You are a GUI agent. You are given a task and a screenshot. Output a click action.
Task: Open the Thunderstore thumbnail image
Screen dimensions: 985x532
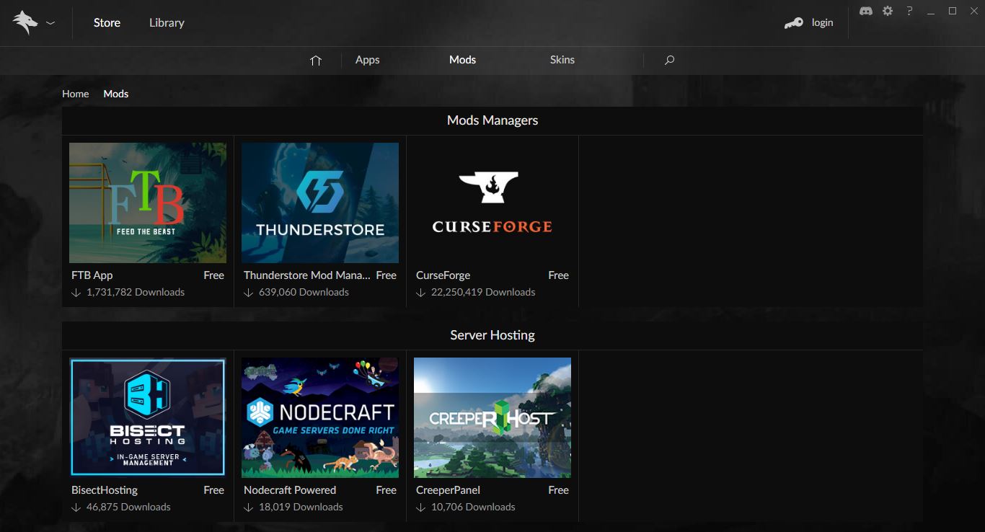pos(320,203)
